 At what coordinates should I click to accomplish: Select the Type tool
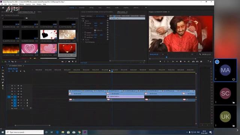click(x=3, y=88)
